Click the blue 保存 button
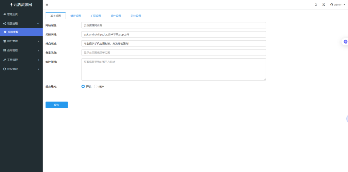Screen dimensions: 348x172 pyautogui.click(x=56, y=105)
